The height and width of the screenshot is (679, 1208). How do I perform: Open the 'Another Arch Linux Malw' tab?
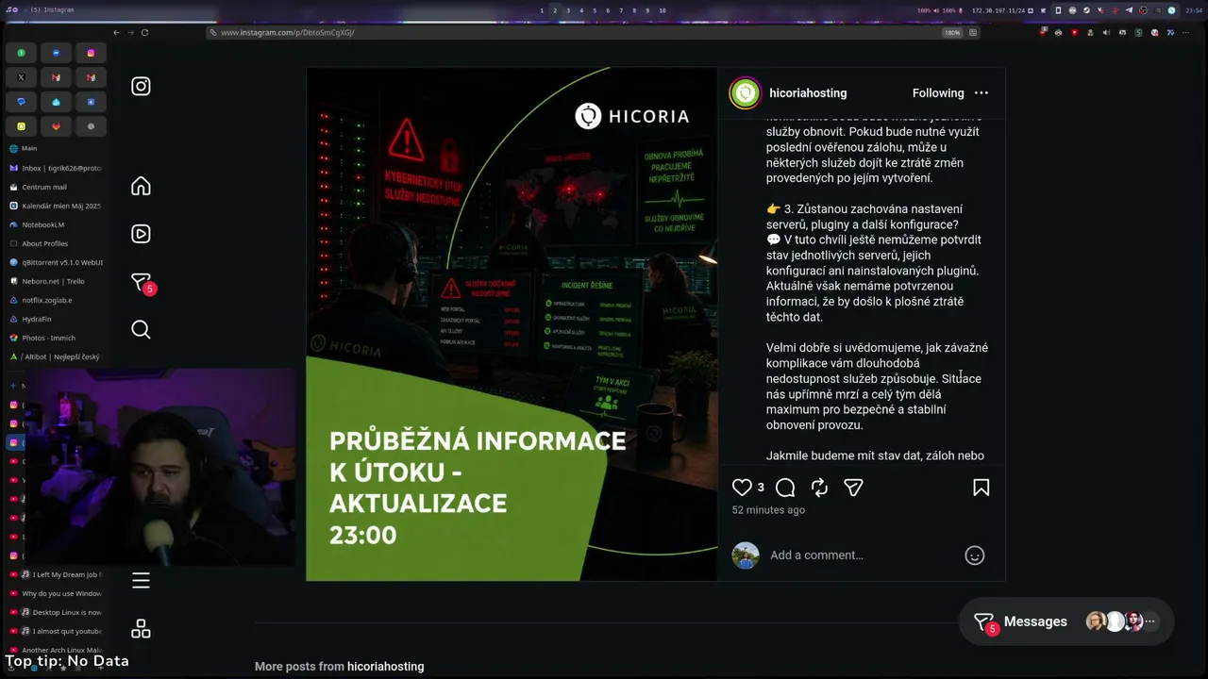tap(56, 650)
